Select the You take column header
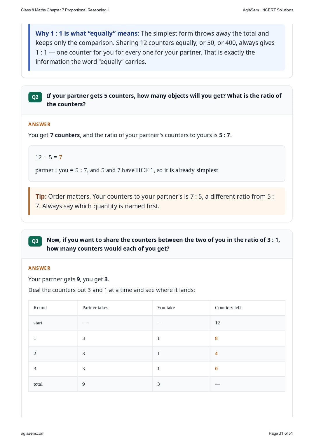The image size is (314, 444). (166, 307)
